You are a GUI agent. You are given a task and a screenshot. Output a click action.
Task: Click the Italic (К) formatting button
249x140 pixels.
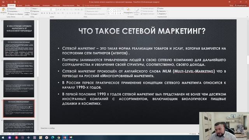[44, 13]
